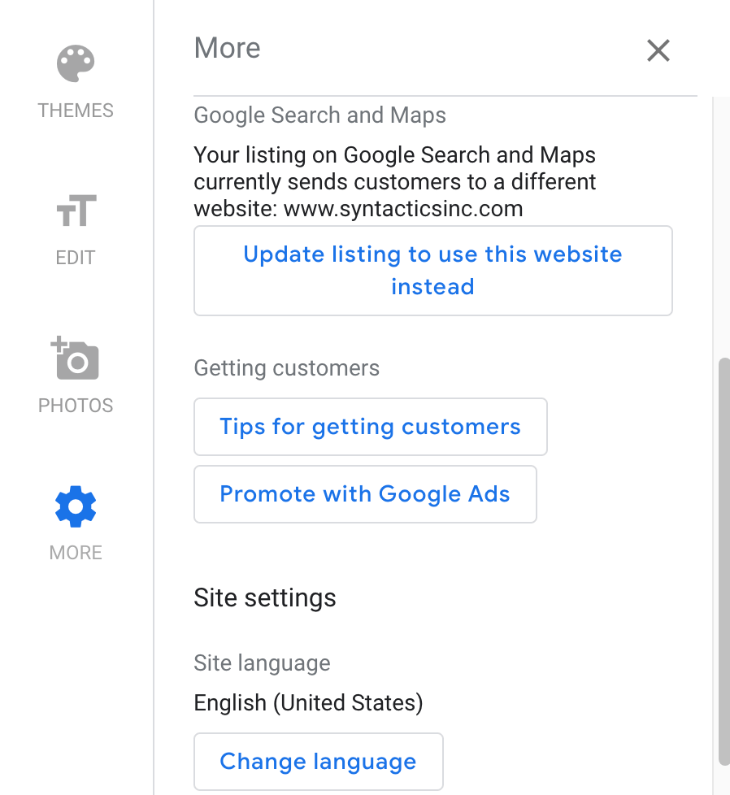This screenshot has width=730, height=795.
Task: Select the PHOTOS label in sidebar
Action: [76, 406]
